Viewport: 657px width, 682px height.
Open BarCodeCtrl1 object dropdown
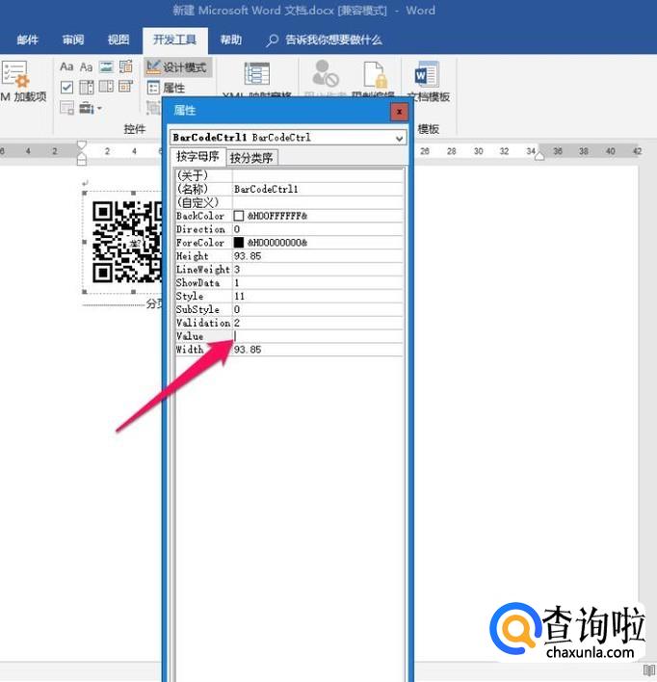point(399,139)
